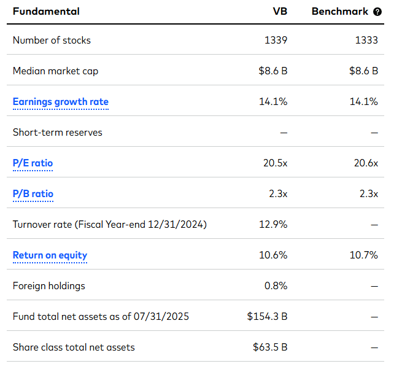Click the VB stock count value 1339
The width and height of the screenshot is (402, 369).
pyautogui.click(x=276, y=41)
